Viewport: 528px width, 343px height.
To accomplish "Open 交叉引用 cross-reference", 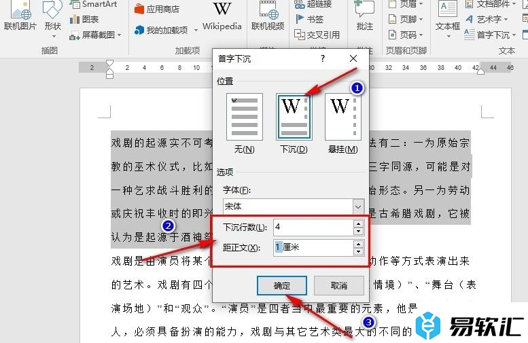I will [x=317, y=35].
